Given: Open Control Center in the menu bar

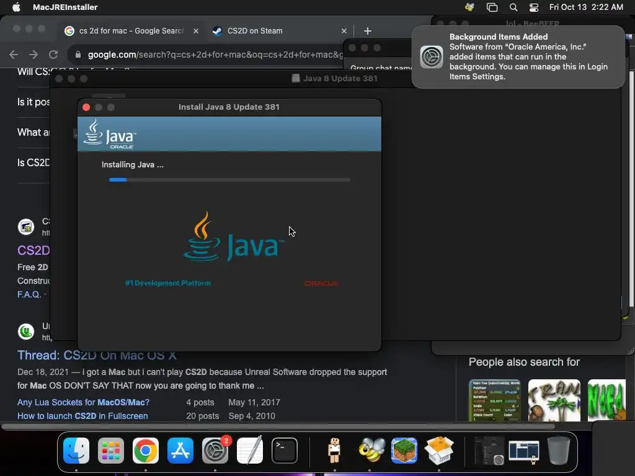Looking at the screenshot, I should coord(534,7).
